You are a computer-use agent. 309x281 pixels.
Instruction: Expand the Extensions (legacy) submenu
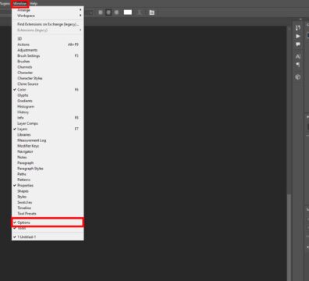pyautogui.click(x=48, y=30)
